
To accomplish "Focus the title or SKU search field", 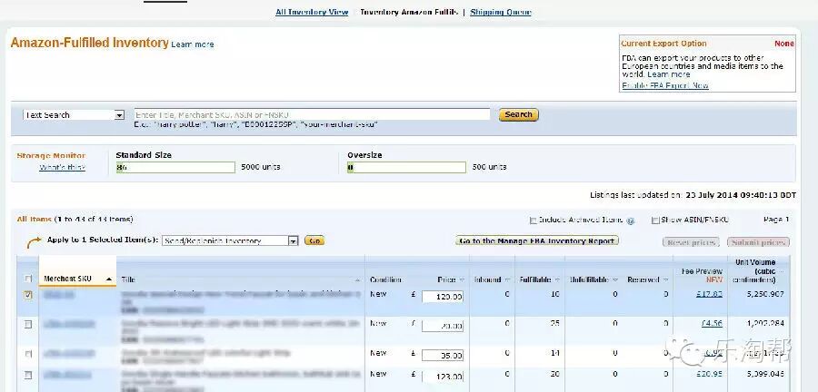I will pos(312,114).
